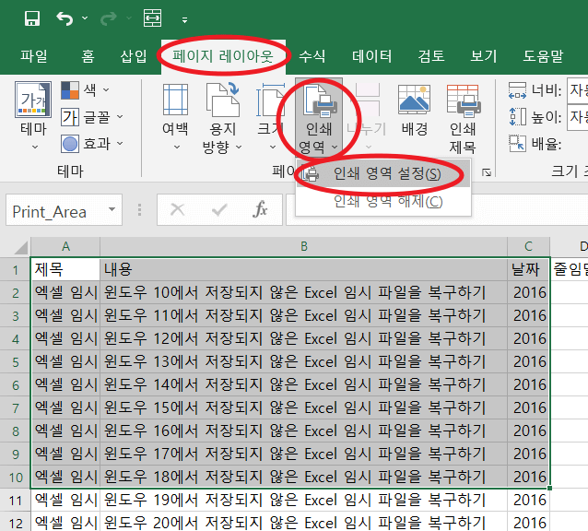Viewport: 588px width, 531px height.
Task: Click the 배경 background button
Action: click(415, 110)
